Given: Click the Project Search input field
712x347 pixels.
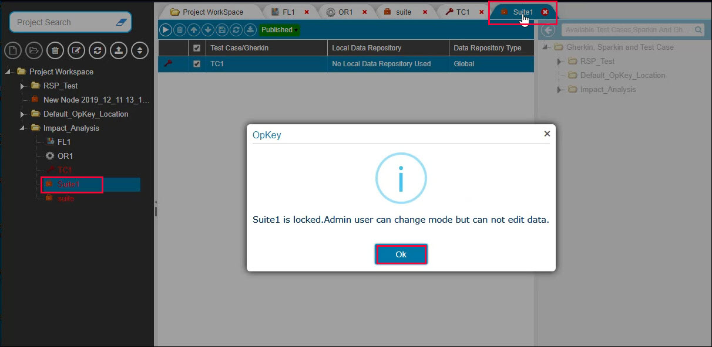Looking at the screenshot, I should pyautogui.click(x=63, y=22).
